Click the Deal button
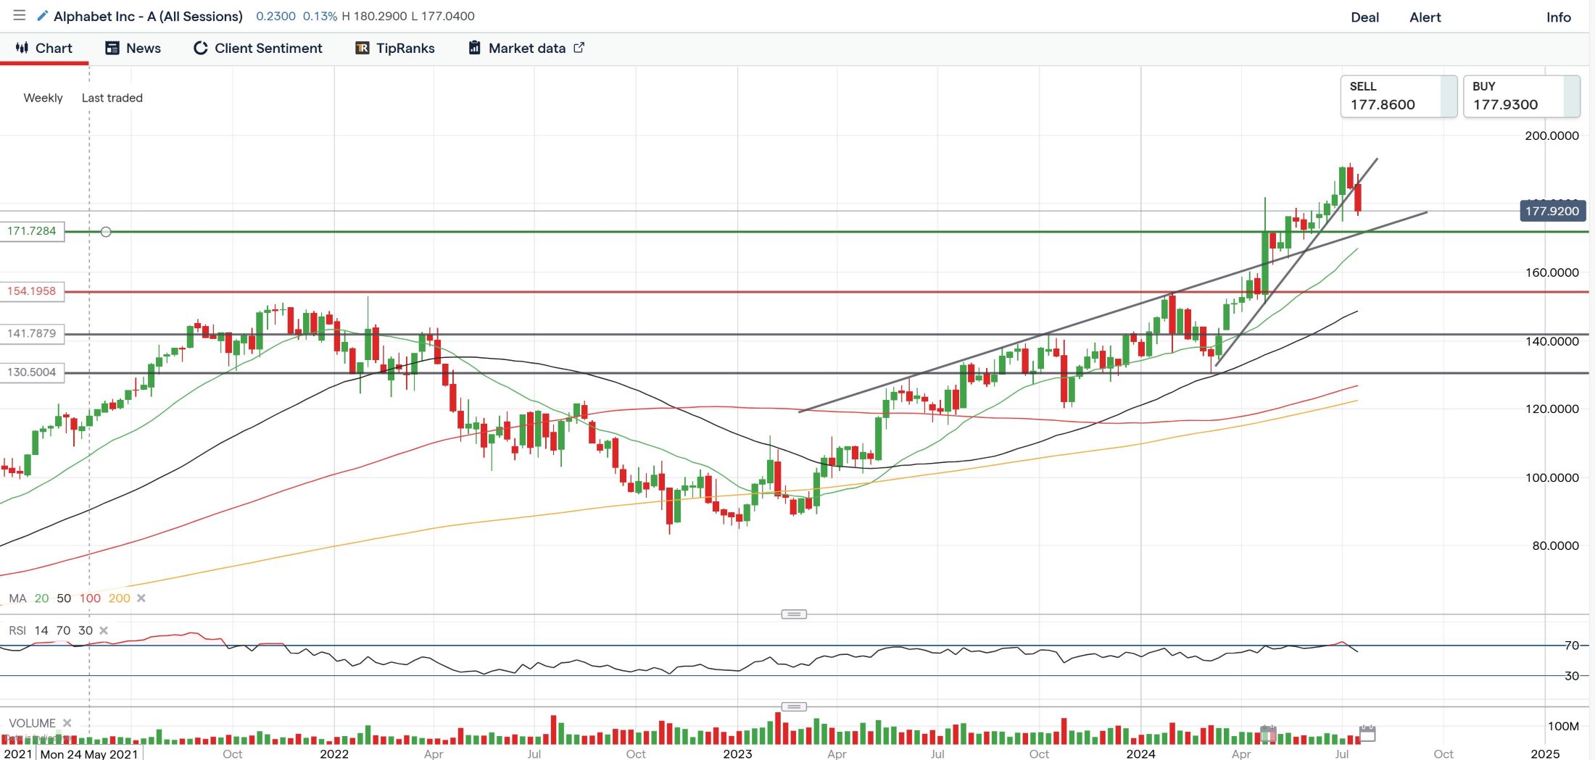The width and height of the screenshot is (1595, 760). click(1364, 17)
